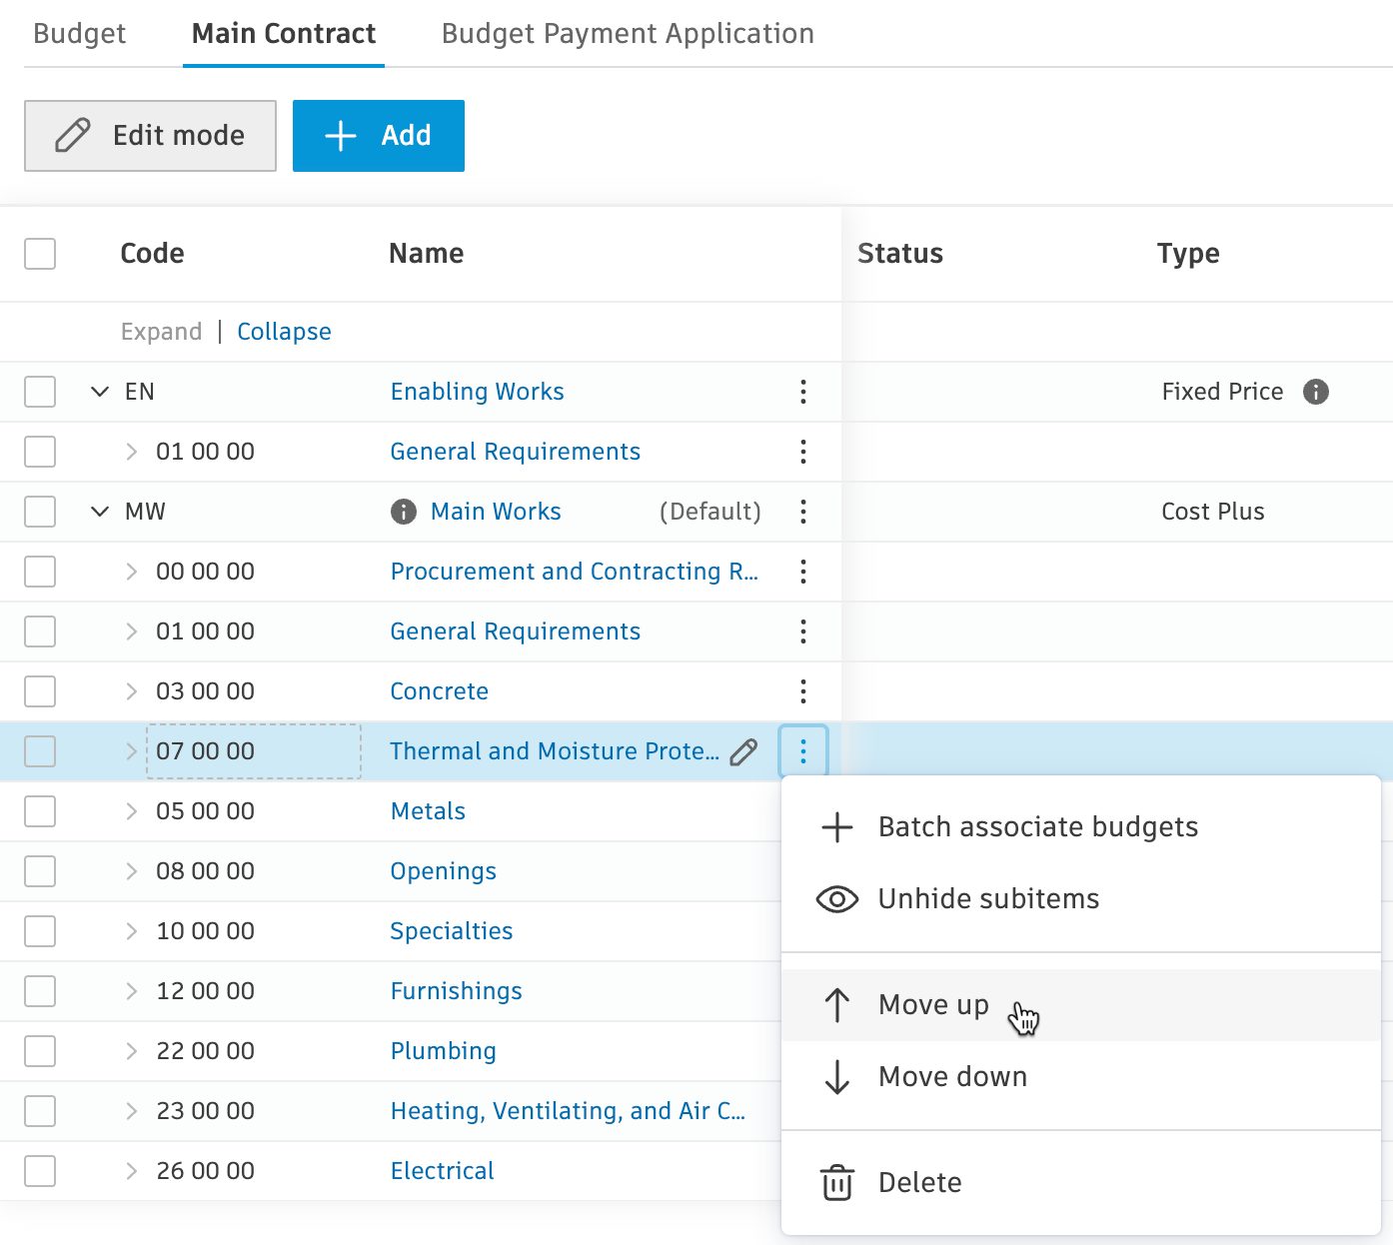Expand the 22 00 00 Plumbing row
1393x1245 pixels.
tap(131, 1051)
